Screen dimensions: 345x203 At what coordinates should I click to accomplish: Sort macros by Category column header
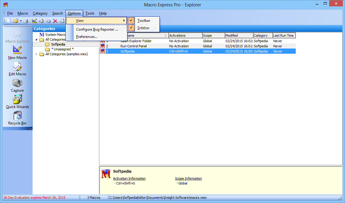263,36
